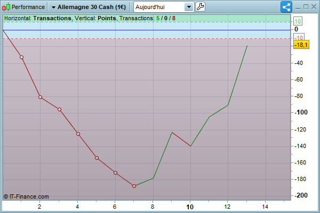The width and height of the screenshot is (320, 213).
Task: Close the Performance window
Action: point(314,7)
